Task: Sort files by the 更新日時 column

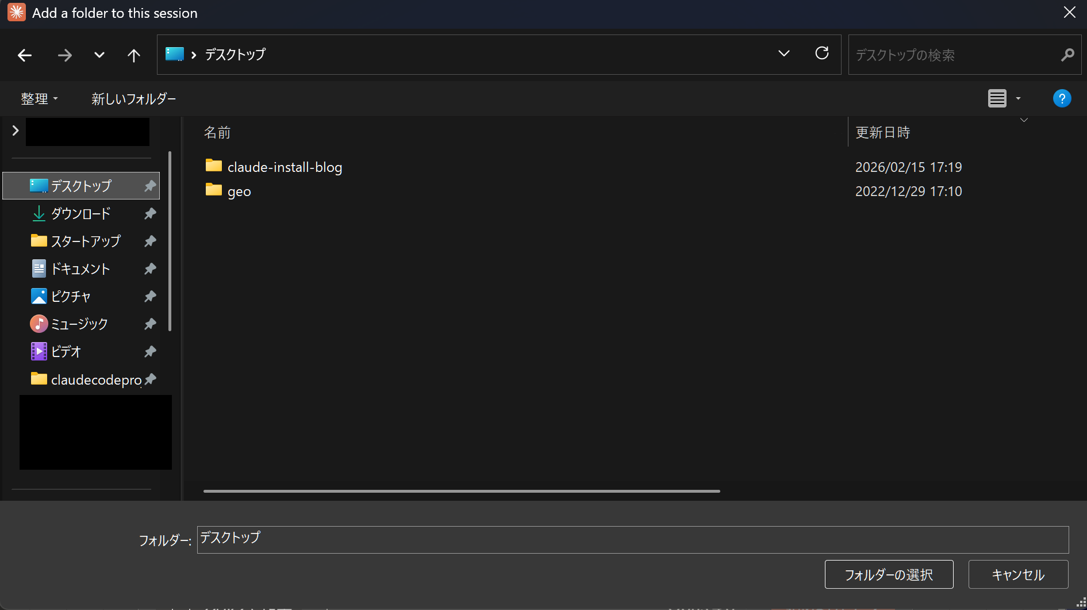Action: 883,133
